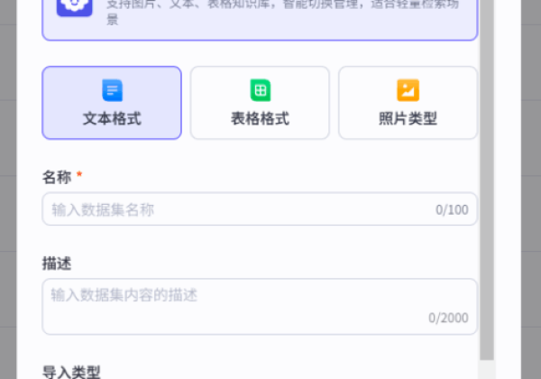The width and height of the screenshot is (541, 379).
Task: Click the orange picture icon for 照片类型
Action: pos(408,90)
